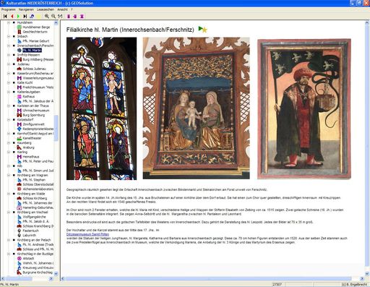The image size is (370, 287).
Task: Click green flag and star icon by title
Action: point(202,30)
